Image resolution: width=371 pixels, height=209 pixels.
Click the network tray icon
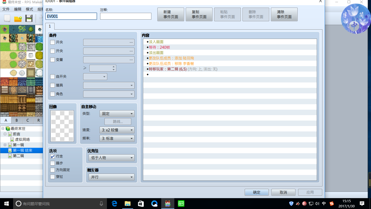click(311, 203)
